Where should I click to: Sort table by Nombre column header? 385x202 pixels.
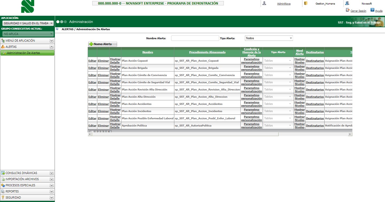148,52
